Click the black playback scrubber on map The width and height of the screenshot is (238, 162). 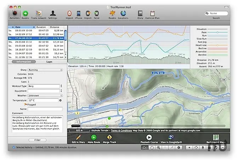[x=76, y=126]
